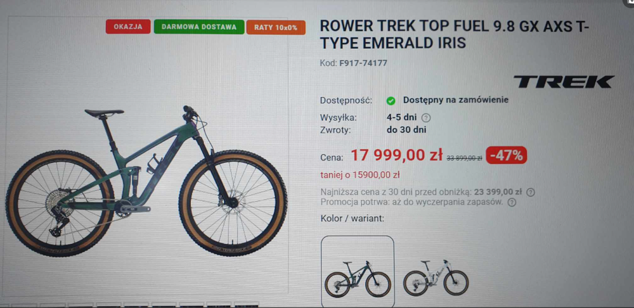Click the red OKAZJA badge
The image size is (634, 308).
pos(128,27)
